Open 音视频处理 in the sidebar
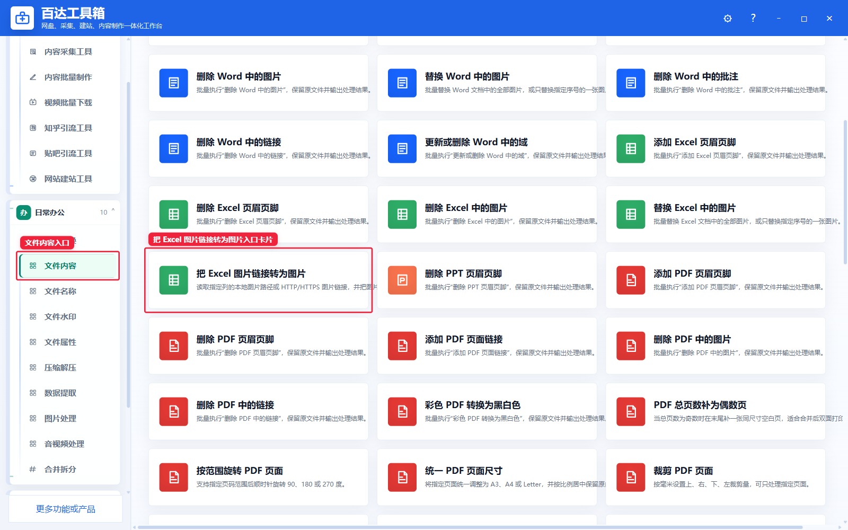This screenshot has height=530, width=848. tap(68, 444)
